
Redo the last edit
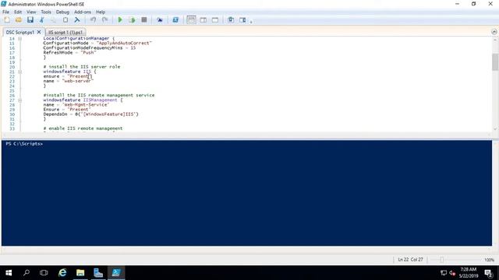click(x=104, y=20)
